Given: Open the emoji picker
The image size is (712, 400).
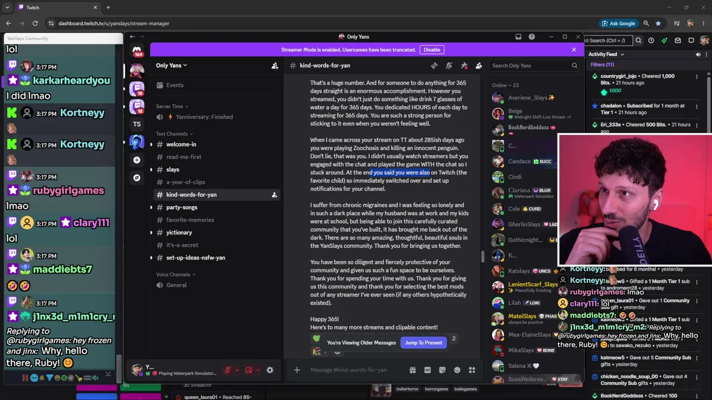Looking at the screenshot, I should point(457,370).
